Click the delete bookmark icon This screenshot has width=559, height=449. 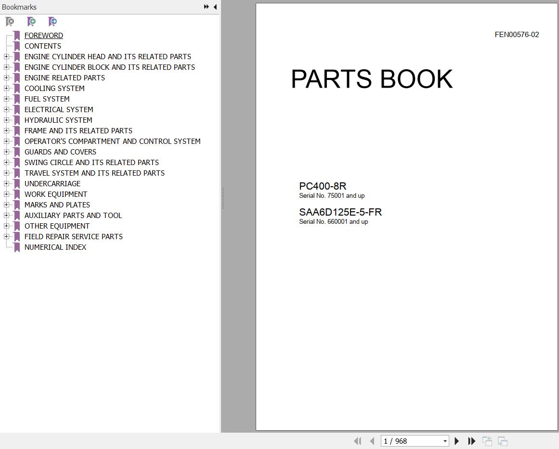click(x=10, y=22)
